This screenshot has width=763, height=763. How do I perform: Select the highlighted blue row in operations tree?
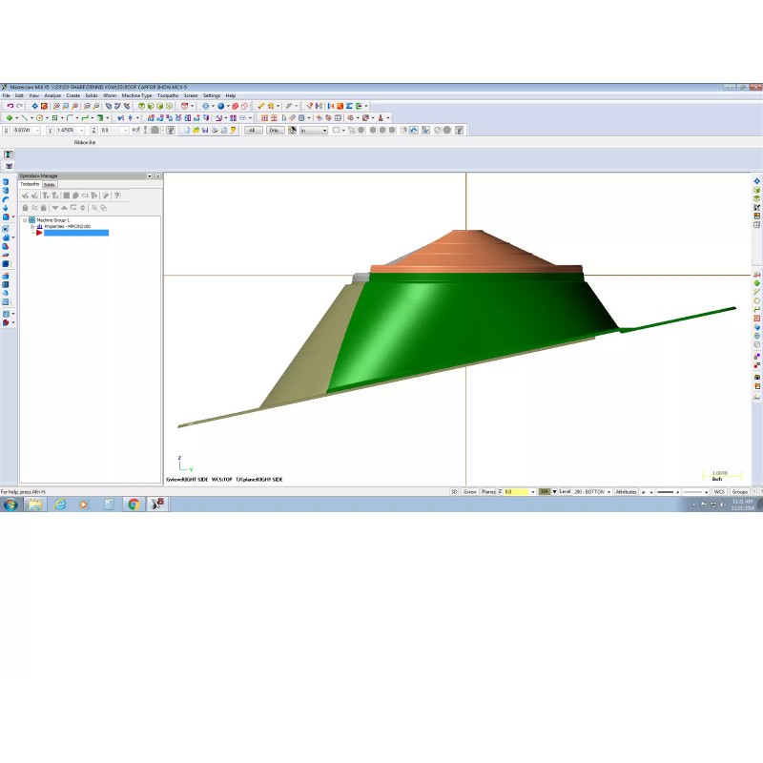point(76,233)
